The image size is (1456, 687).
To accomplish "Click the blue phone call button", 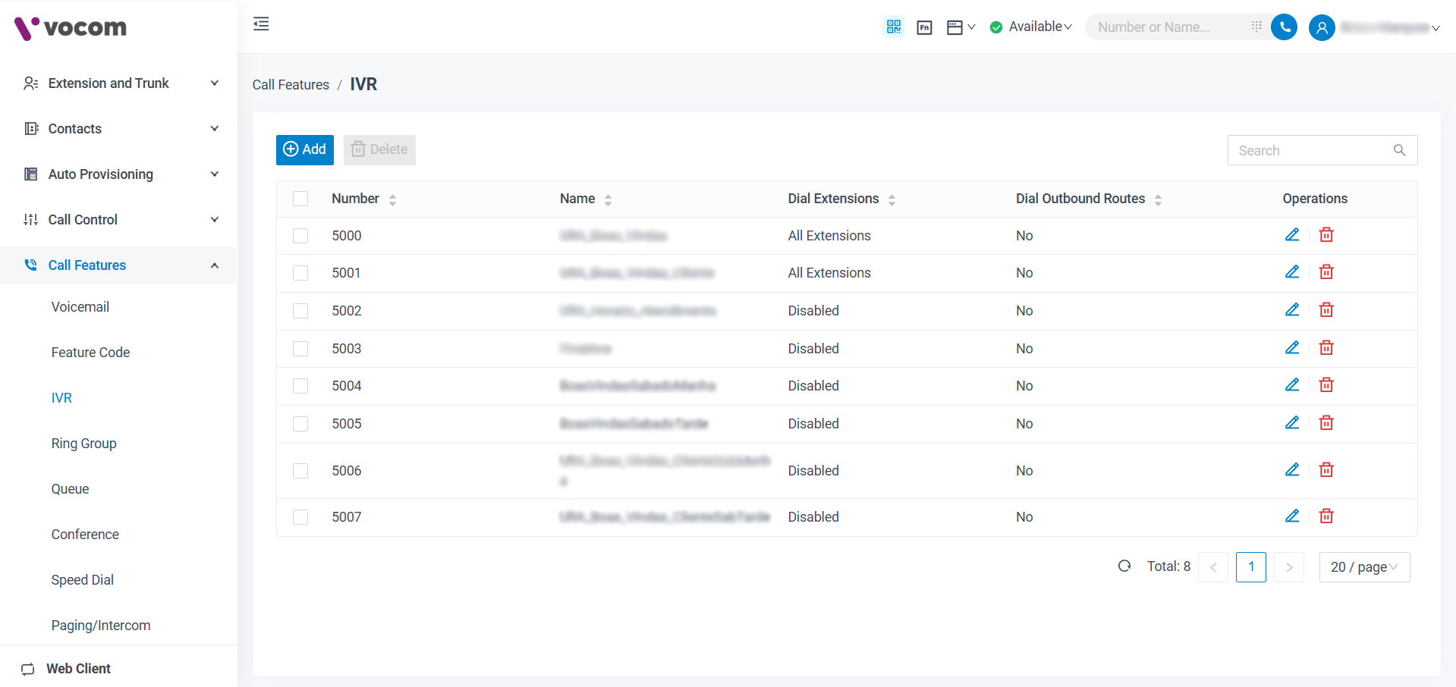I will tap(1284, 27).
